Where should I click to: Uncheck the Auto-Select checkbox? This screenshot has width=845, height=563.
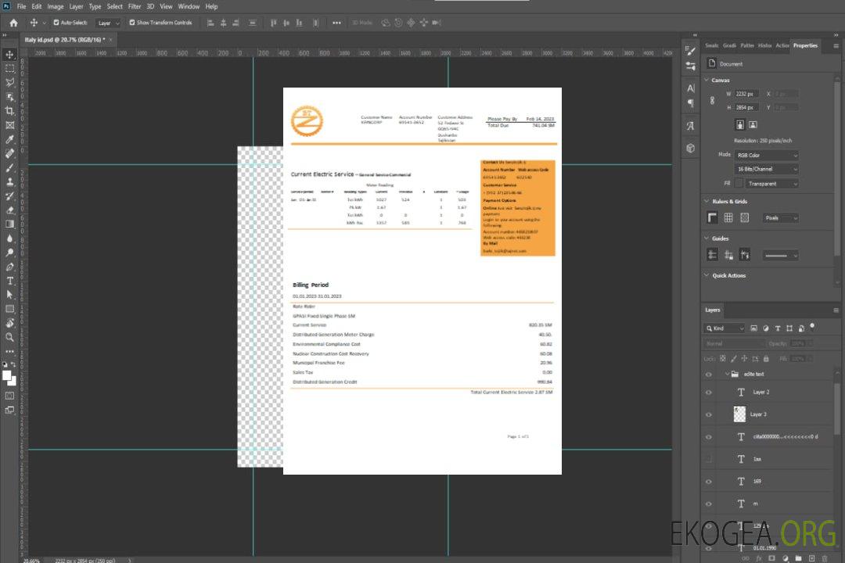coord(56,23)
